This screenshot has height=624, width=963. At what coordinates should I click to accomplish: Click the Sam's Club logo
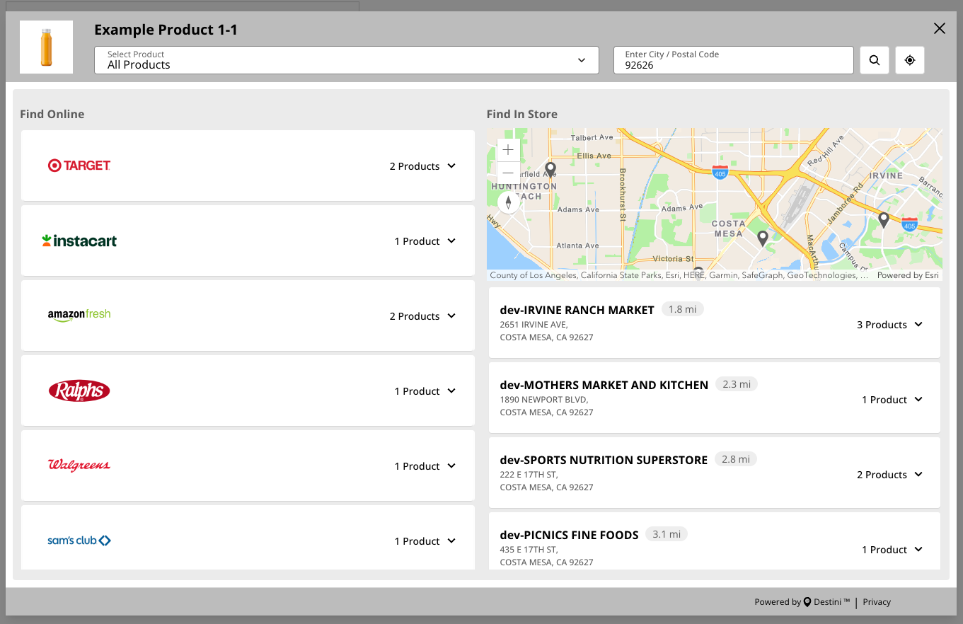[x=79, y=541]
